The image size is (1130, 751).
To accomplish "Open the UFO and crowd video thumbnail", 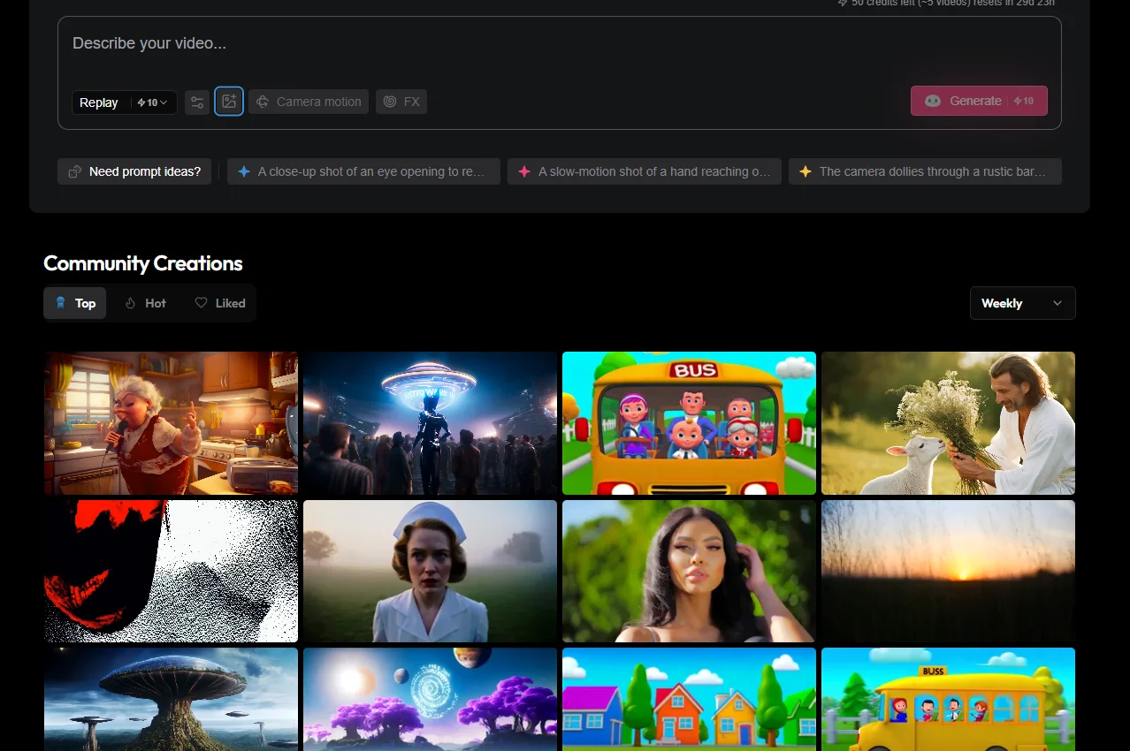I will pyautogui.click(x=430, y=423).
